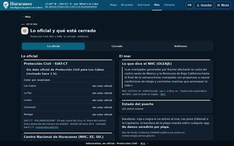Image resolution: width=234 pixels, height=146 pixels.
Task: Follow the preparados.gob.mx link
Action: 47,127
